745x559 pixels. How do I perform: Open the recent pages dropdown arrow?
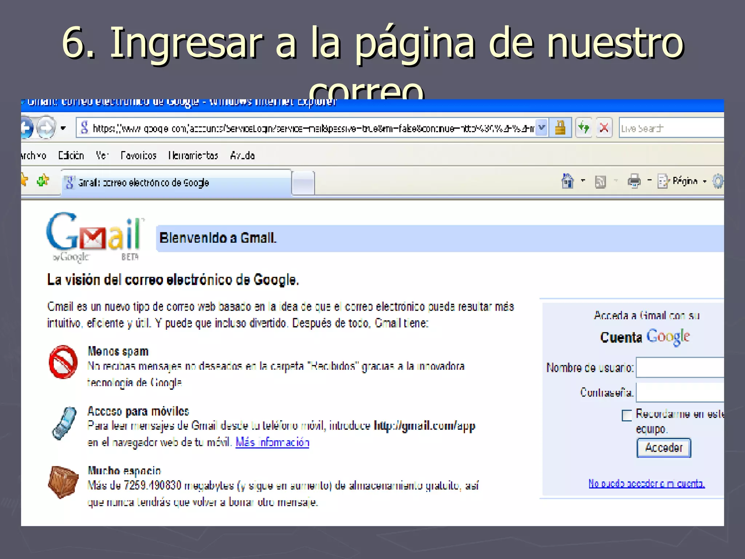click(63, 128)
